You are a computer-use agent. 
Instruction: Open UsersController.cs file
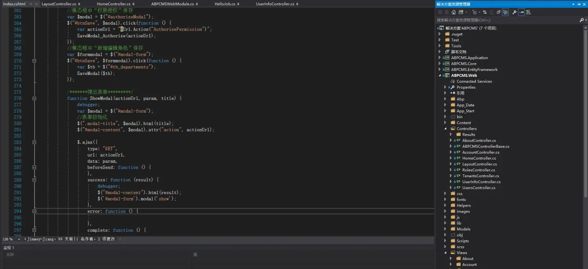coord(479,188)
